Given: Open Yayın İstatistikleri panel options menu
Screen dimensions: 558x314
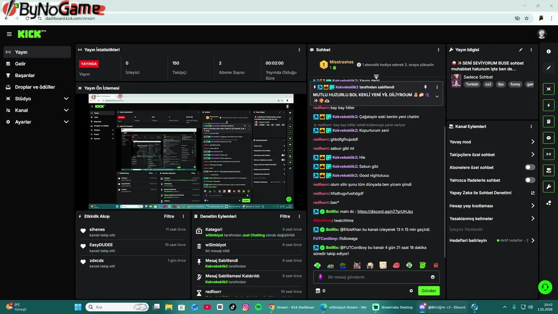Looking at the screenshot, I should pos(299,50).
